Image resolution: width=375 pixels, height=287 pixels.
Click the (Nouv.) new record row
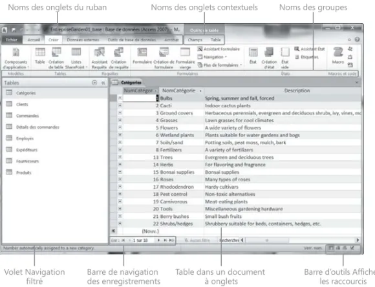(x=235, y=231)
